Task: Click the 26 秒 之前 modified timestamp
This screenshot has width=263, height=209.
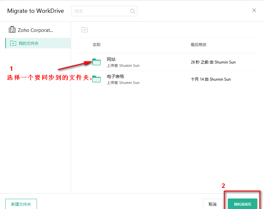Action: 213,62
